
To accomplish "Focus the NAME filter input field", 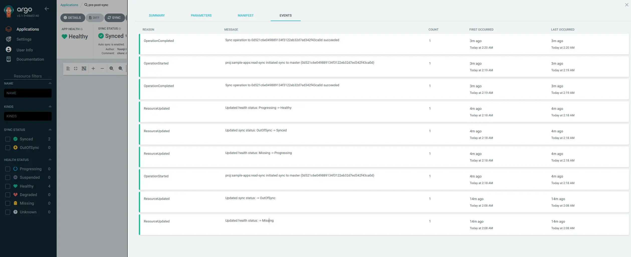I will pos(28,93).
